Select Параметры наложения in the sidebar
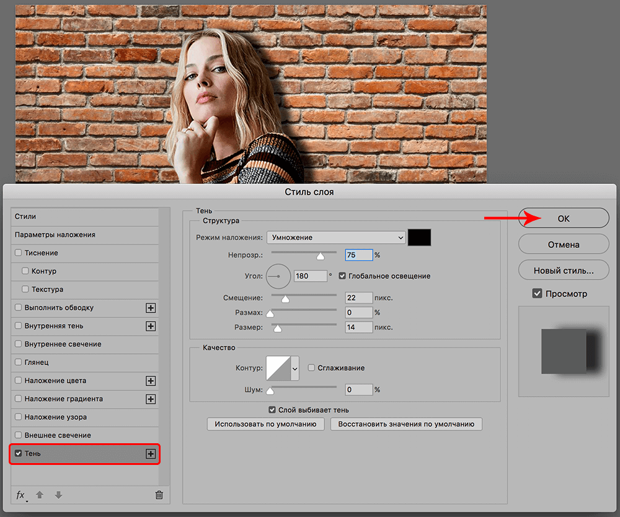The height and width of the screenshot is (517, 620). [x=55, y=235]
